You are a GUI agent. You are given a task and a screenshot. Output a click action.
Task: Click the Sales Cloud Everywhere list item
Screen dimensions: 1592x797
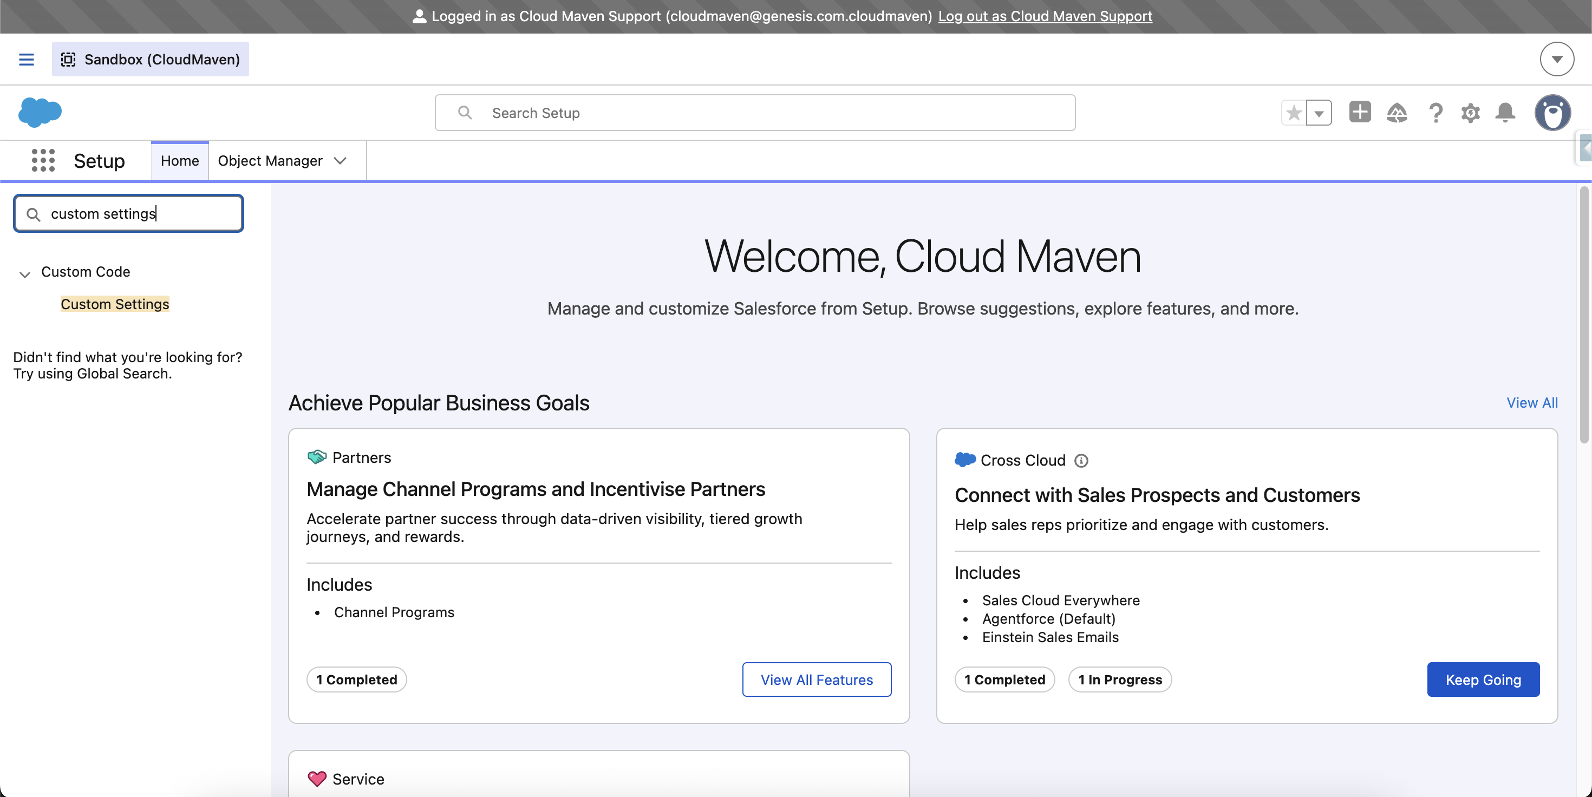pyautogui.click(x=1061, y=600)
